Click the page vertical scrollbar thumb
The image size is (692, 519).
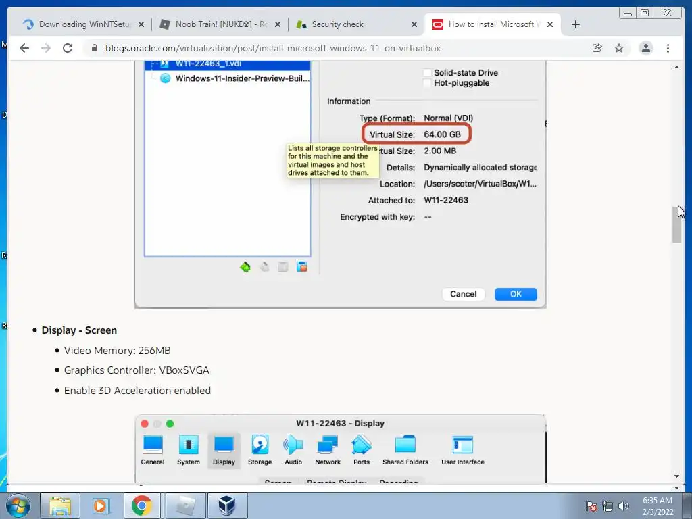point(676,224)
